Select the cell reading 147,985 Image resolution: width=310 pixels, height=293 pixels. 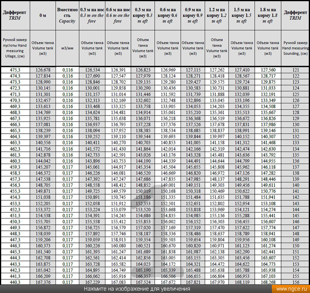193,179
